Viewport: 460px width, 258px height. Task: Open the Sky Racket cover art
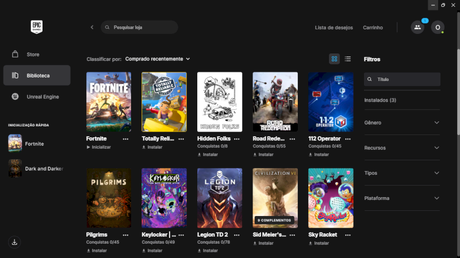pyautogui.click(x=331, y=198)
